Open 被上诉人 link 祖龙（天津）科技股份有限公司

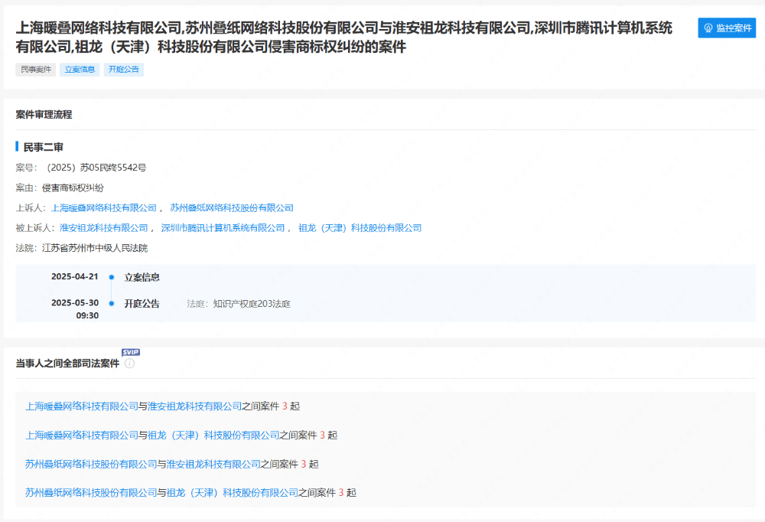(x=360, y=228)
